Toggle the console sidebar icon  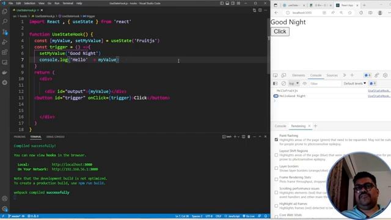275,84
